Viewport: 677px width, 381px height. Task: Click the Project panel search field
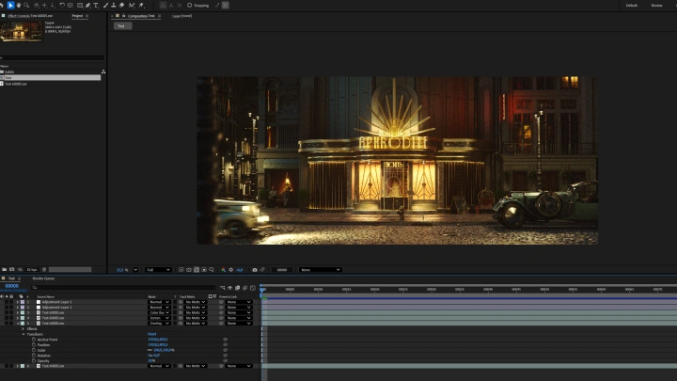(52, 57)
